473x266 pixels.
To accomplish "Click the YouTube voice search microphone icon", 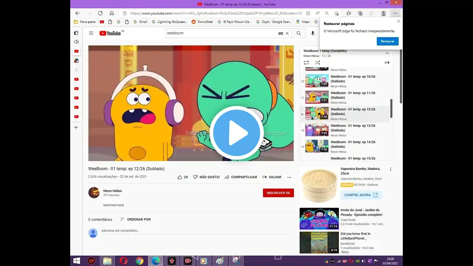I will [313, 33].
